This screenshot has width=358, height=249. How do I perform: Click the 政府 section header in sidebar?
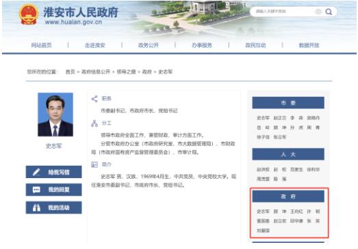pos(288,196)
